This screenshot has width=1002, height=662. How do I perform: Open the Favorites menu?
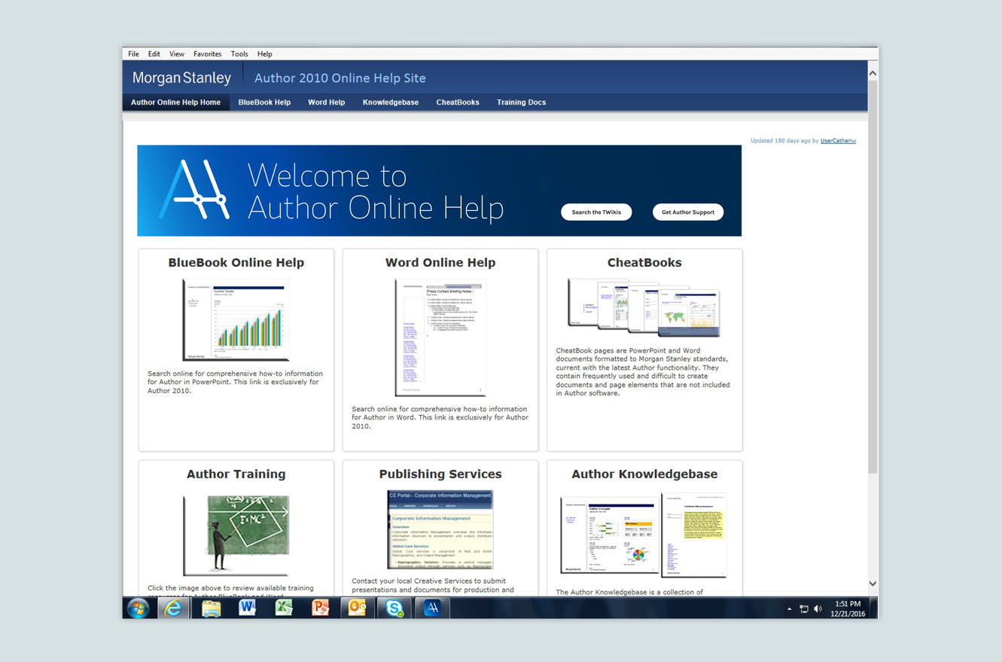[208, 54]
